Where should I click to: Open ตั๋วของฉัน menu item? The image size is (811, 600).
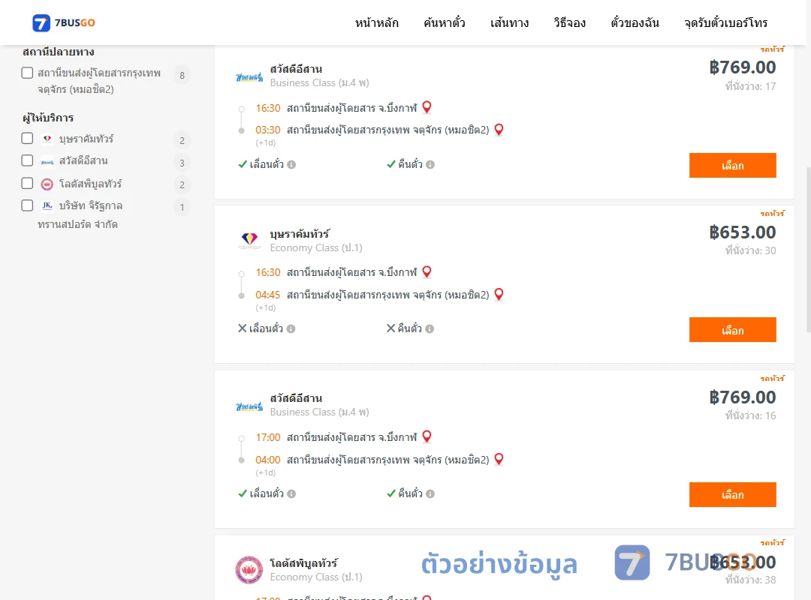635,22
